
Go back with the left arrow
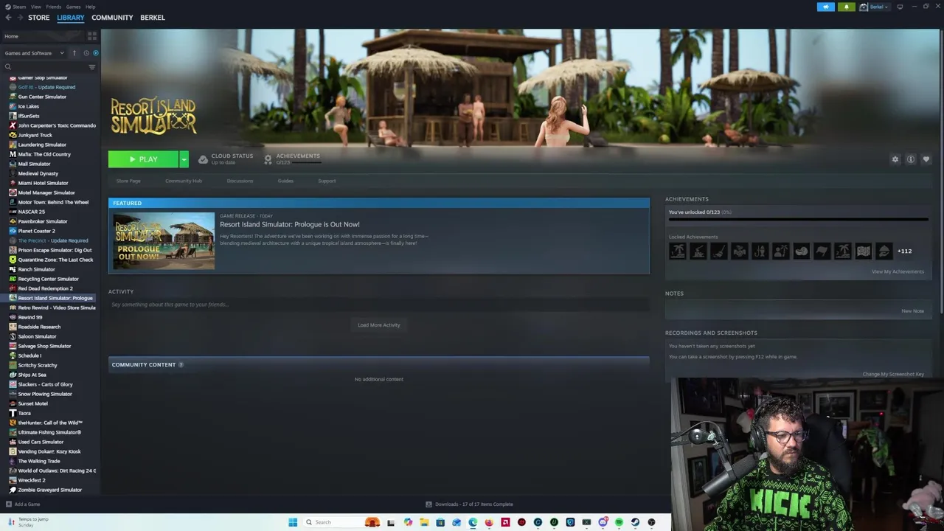point(8,18)
